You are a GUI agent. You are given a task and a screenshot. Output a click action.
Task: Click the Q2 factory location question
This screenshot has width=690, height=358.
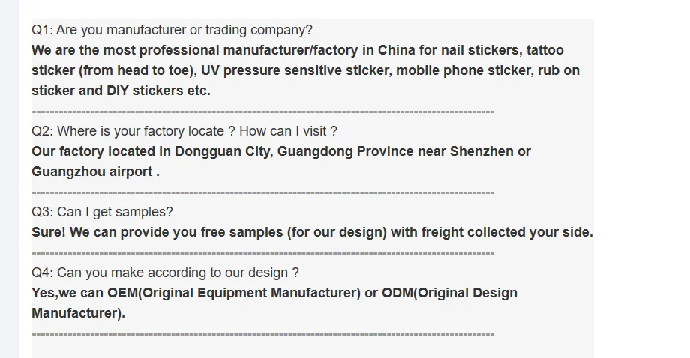[x=184, y=131]
